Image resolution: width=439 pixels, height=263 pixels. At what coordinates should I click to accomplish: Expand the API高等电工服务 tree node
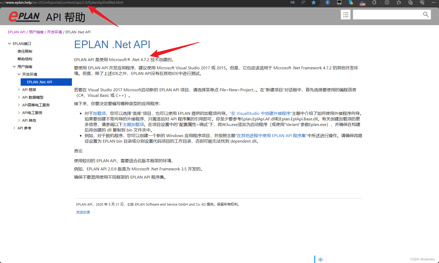pos(19,105)
